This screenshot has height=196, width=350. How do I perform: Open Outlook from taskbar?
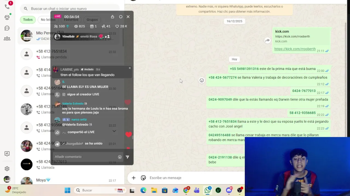[175, 190]
